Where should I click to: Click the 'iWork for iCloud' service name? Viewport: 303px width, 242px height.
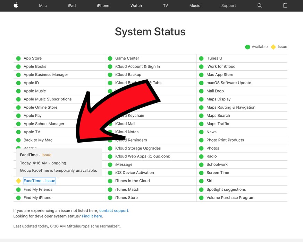[221, 66]
